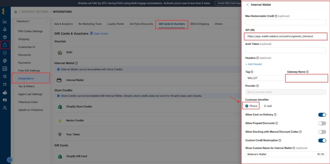Click the GoKwik logo at sidebar top

(3, 12)
